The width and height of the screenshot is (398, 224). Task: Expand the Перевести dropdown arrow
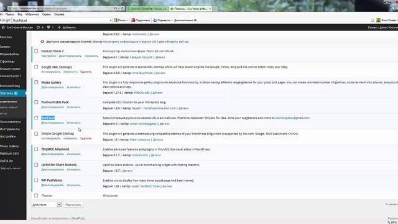tap(172, 20)
